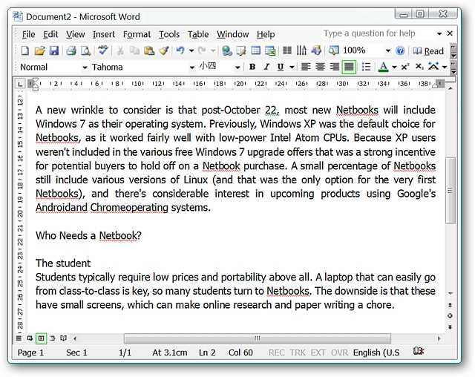Open the Format menu

137,34
